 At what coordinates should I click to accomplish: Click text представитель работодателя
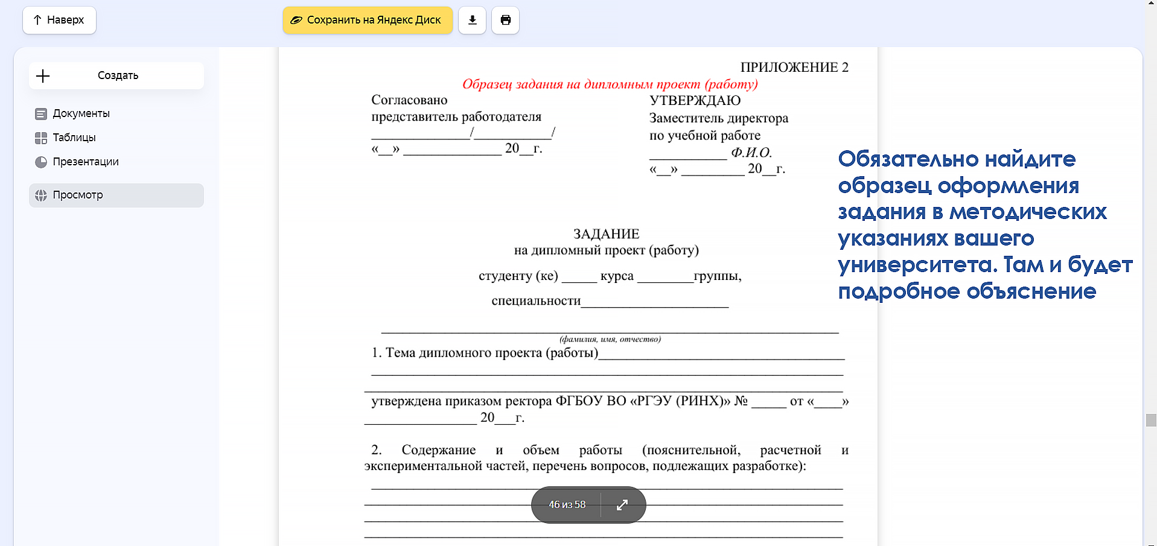point(456,116)
